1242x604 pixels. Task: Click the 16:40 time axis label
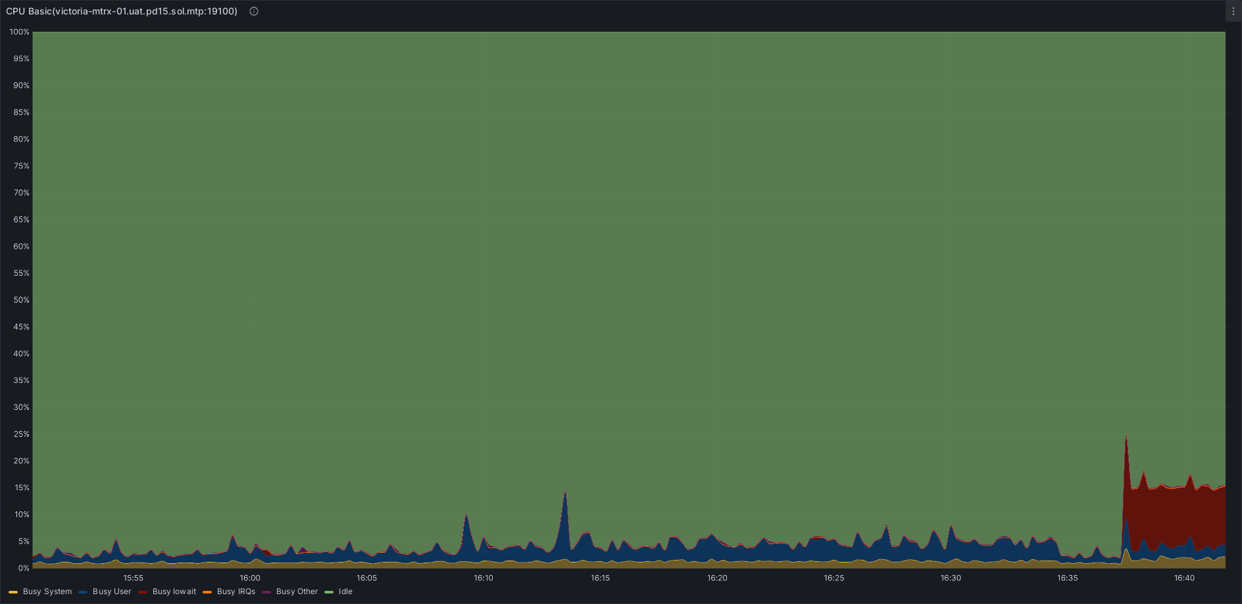(1184, 578)
